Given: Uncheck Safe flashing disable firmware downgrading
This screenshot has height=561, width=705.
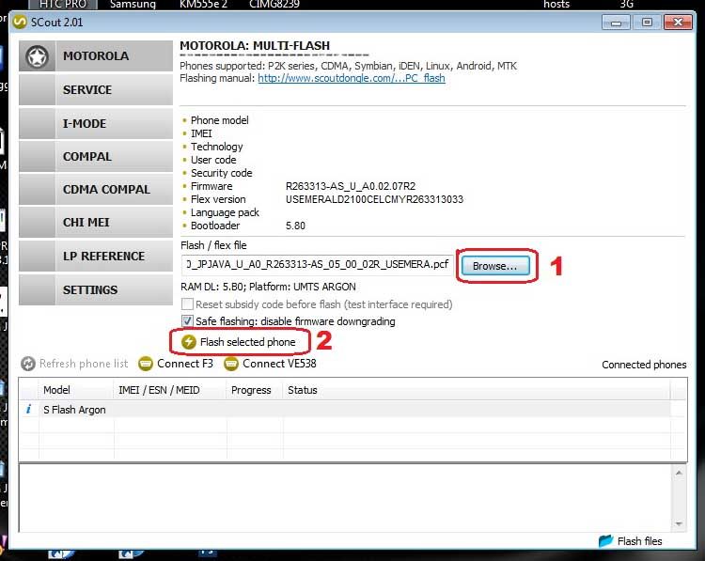Looking at the screenshot, I should click(187, 321).
